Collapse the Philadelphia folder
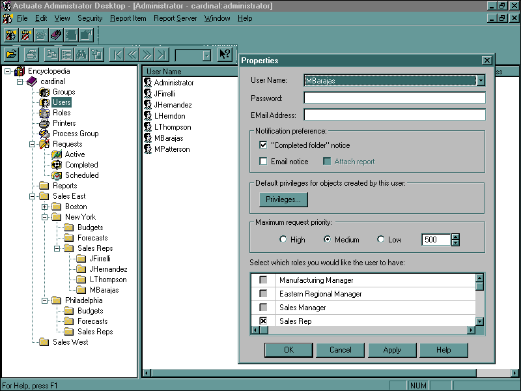The width and height of the screenshot is (521, 391). pyautogui.click(x=44, y=300)
